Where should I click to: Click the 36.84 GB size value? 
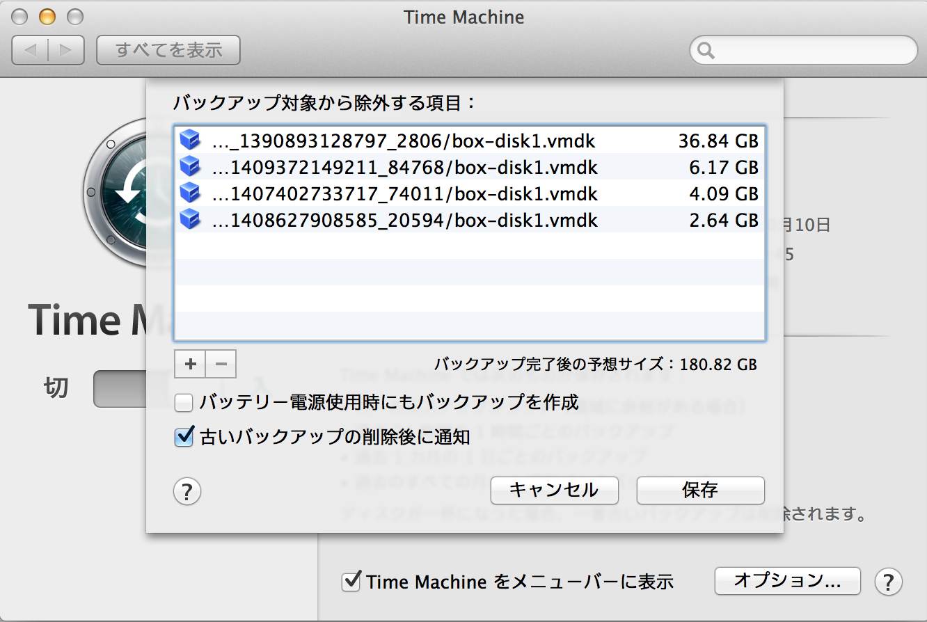click(x=719, y=141)
